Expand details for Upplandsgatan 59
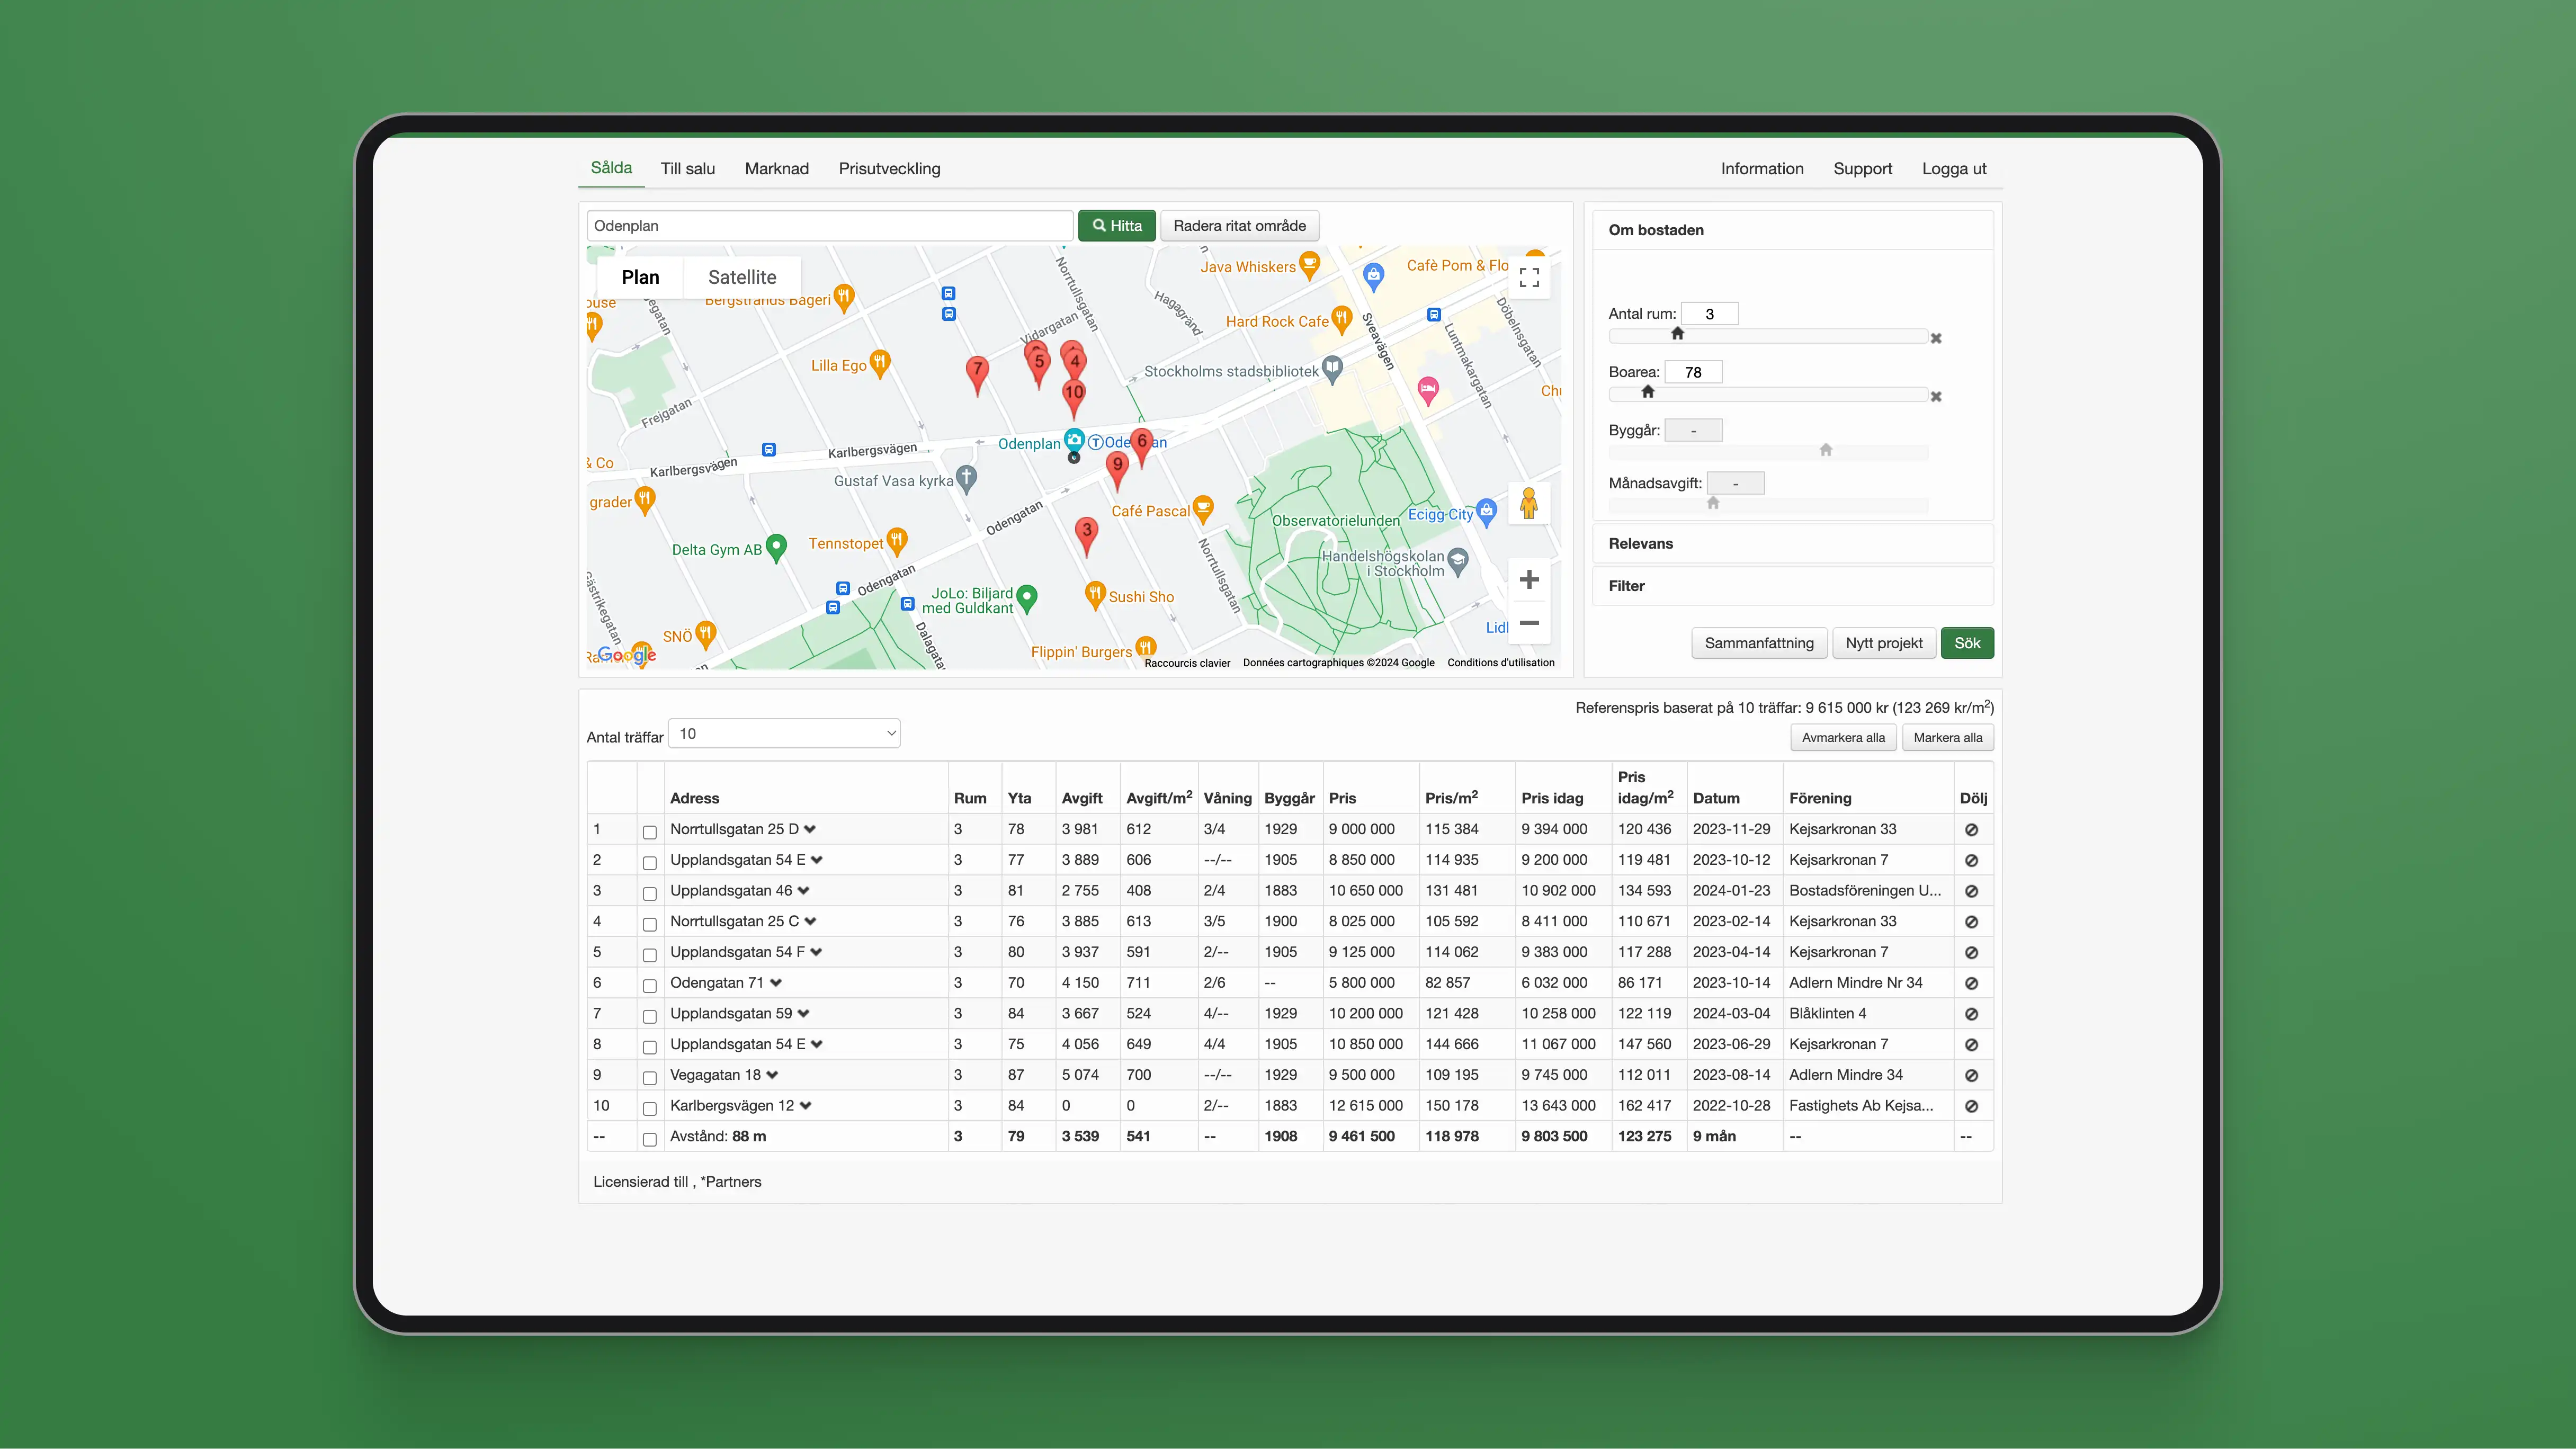The width and height of the screenshot is (2576, 1449). pyautogui.click(x=804, y=1014)
